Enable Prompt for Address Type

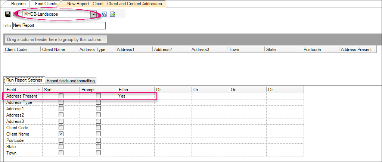(98, 102)
